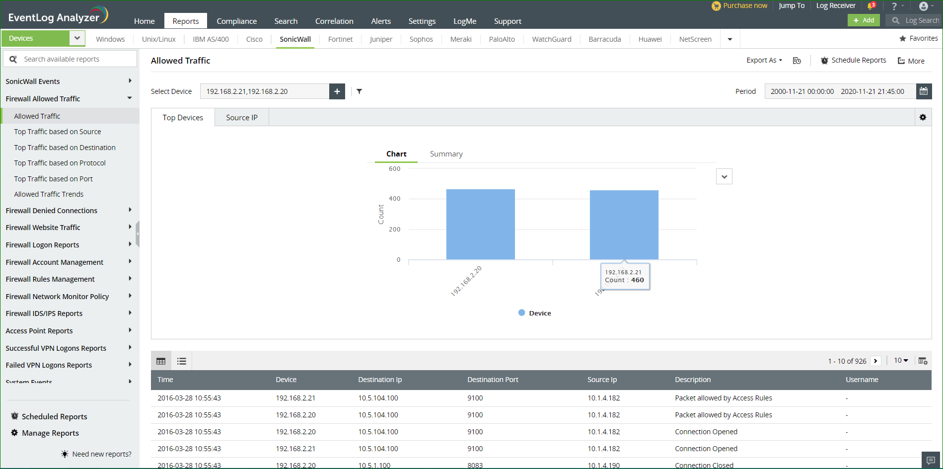943x469 pixels.
Task: Open the Log Receiver link
Action: point(836,5)
